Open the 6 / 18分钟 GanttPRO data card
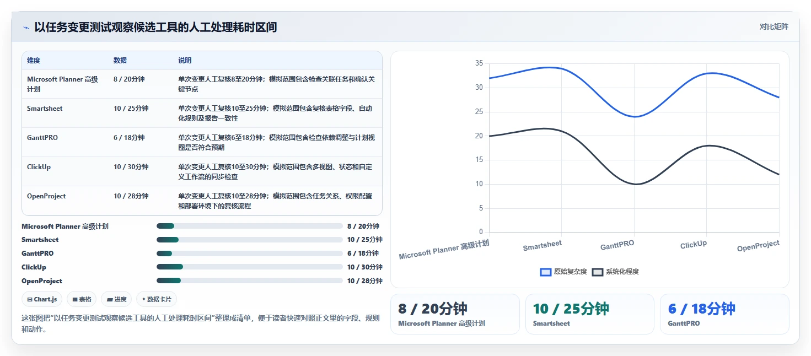Viewport: 811px width, 356px height. pos(724,314)
